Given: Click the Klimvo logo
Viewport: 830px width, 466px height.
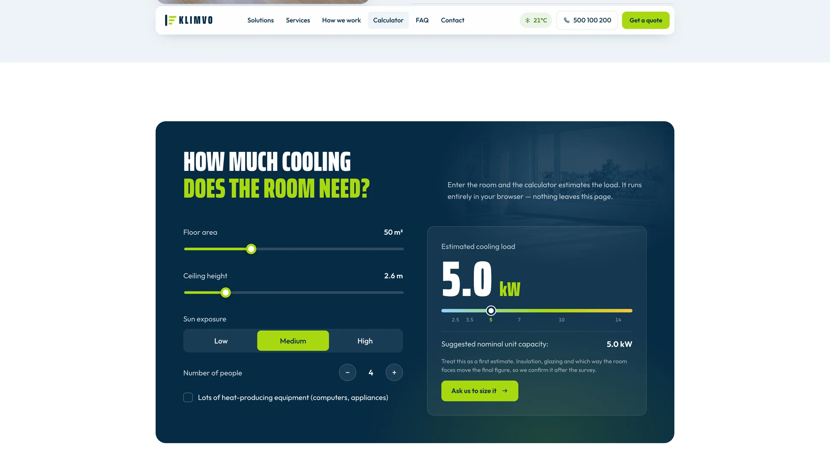Looking at the screenshot, I should click(188, 20).
